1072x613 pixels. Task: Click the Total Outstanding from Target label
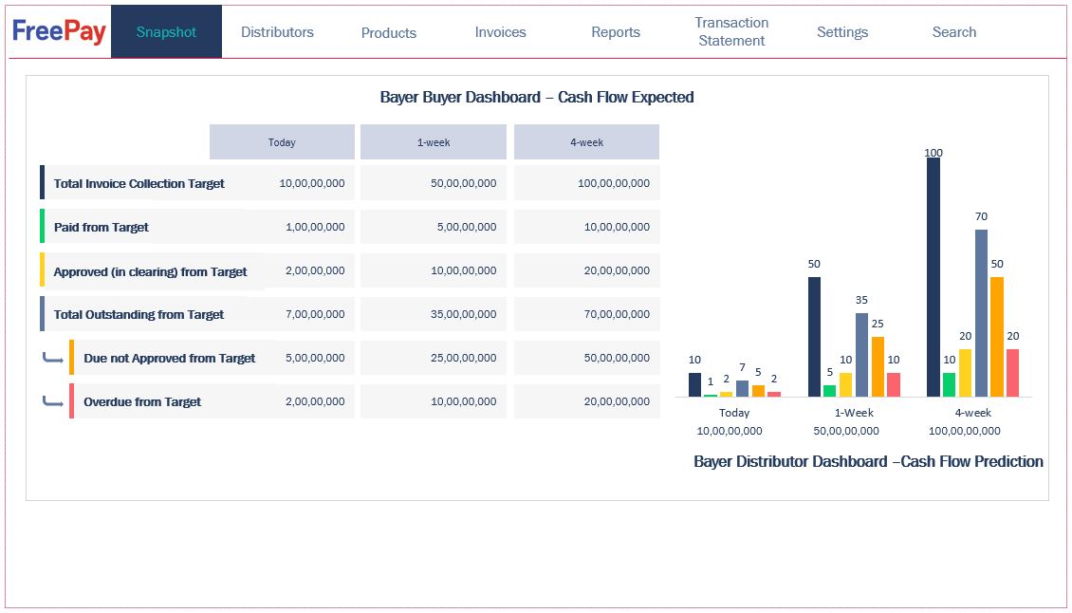[x=139, y=315]
